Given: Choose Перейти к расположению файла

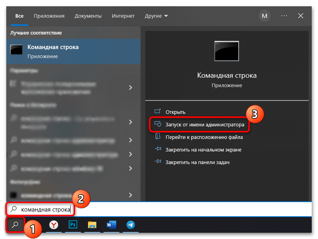Looking at the screenshot, I should click(x=204, y=137).
